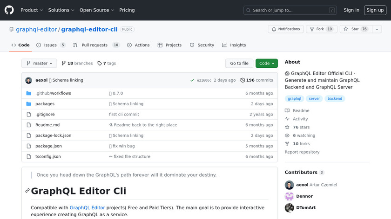
Task: Focus the Search or jump to field
Action: point(290,10)
